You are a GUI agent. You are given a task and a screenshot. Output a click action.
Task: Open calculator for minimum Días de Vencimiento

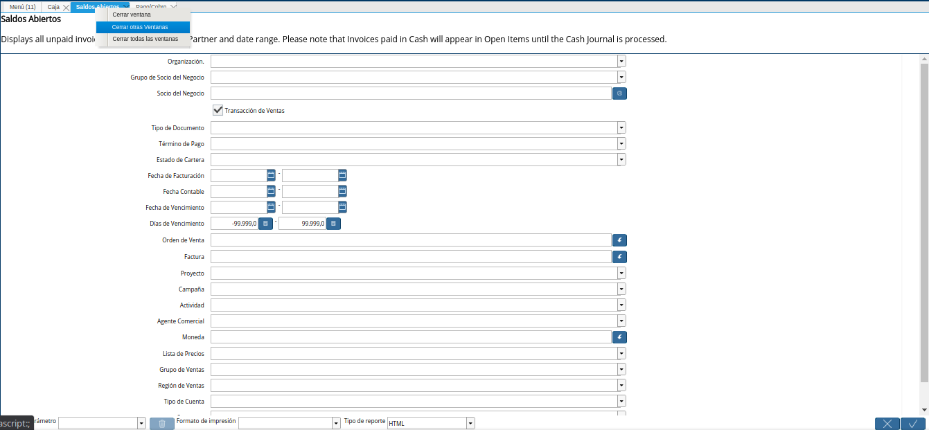point(265,224)
